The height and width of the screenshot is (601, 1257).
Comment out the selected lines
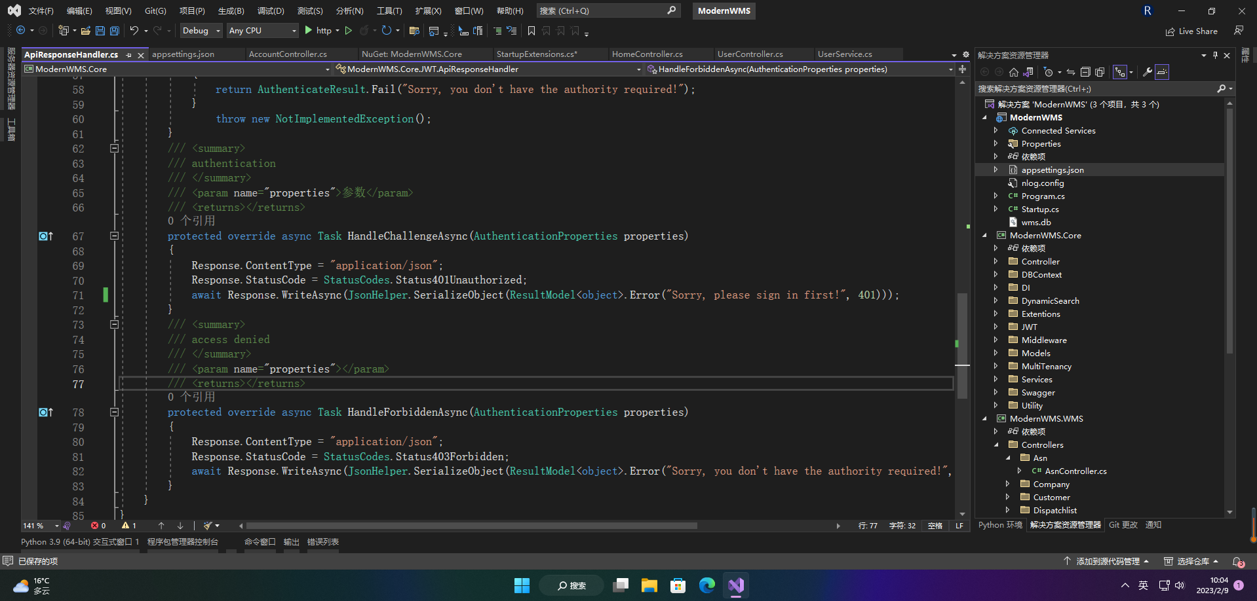coord(497,31)
